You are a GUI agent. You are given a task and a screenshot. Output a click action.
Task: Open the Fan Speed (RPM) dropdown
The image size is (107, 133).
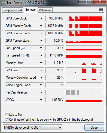[x=41, y=55]
